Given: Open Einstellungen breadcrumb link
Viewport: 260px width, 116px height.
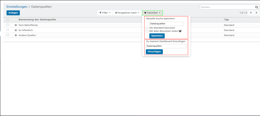Looking at the screenshot, I should [x=17, y=7].
